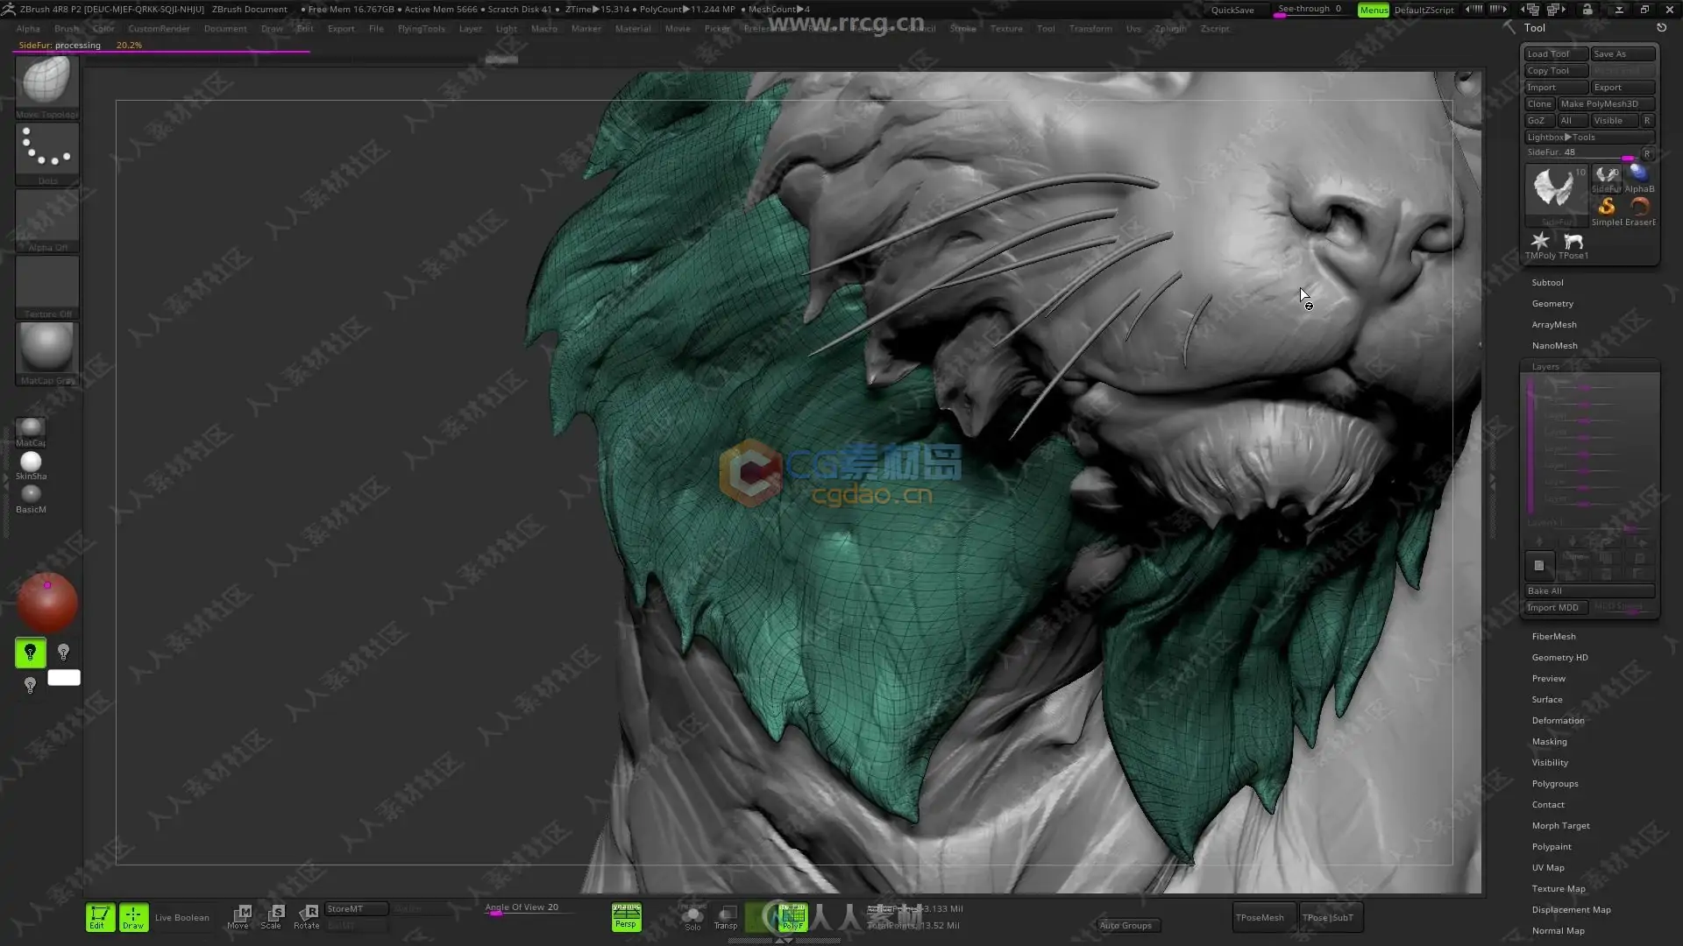Adjust the Angle Of View slider
Screen dimensions: 1683x946
(529, 909)
